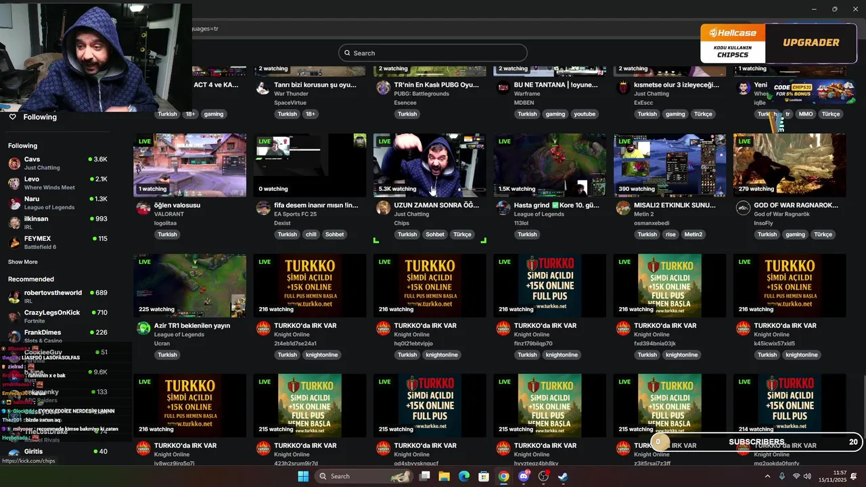
Task: Open 113lol avatar beside Hasta grind
Action: click(x=503, y=208)
